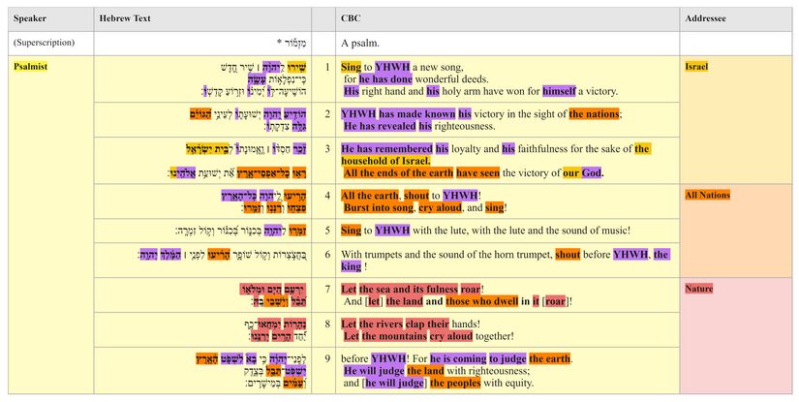
Task: Click "the sea and its fulness" phrase
Action: click(410, 289)
